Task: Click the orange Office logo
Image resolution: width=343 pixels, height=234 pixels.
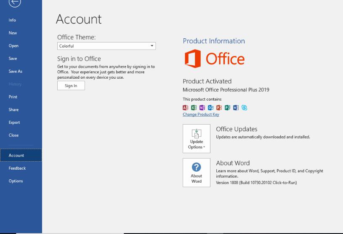Action: coord(215,58)
